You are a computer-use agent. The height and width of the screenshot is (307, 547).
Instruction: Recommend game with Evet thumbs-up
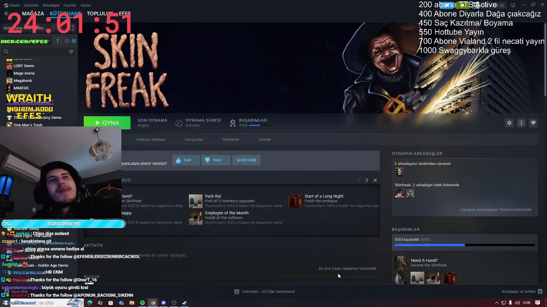[x=185, y=160]
